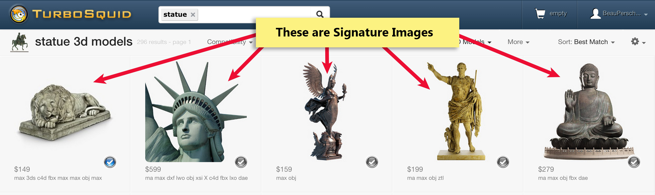The image size is (655, 195).
Task: Open the gear settings icon
Action: (x=635, y=42)
